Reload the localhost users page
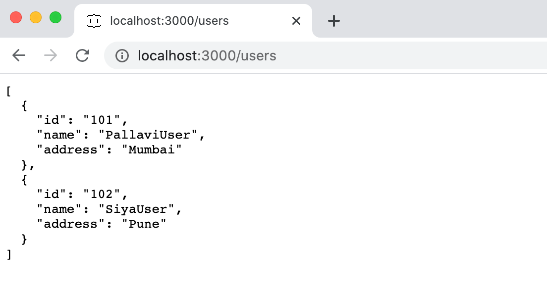This screenshot has width=547, height=296. (82, 55)
